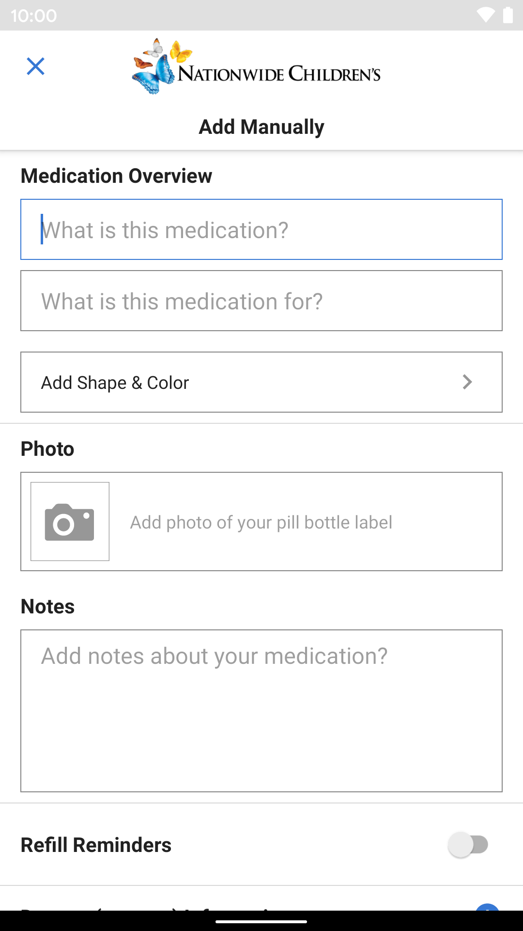Viewport: 523px width, 931px height.
Task: Click the notes about your medication box
Action: click(261, 710)
